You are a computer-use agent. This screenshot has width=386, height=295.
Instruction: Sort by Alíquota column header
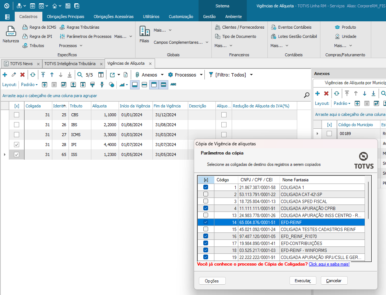coord(105,106)
